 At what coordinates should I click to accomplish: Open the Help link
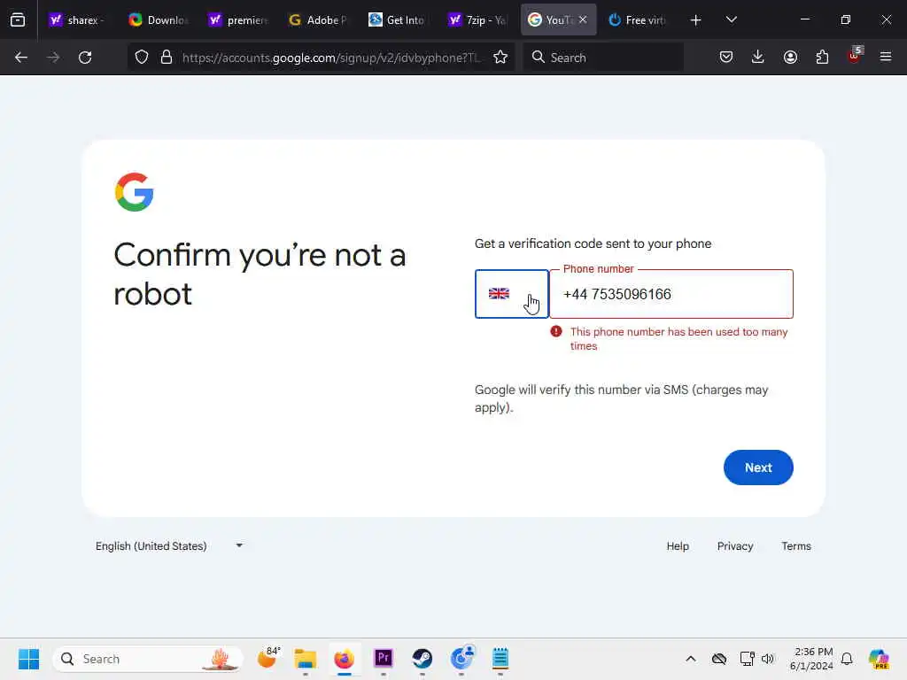(678, 545)
